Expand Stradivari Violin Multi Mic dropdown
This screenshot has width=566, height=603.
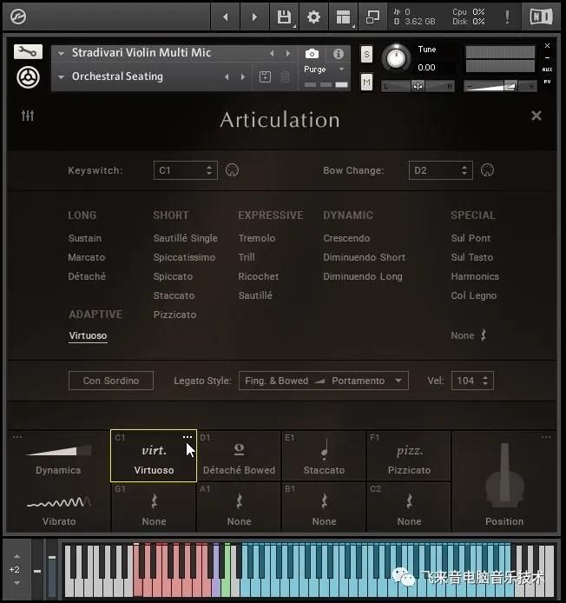pyautogui.click(x=61, y=54)
